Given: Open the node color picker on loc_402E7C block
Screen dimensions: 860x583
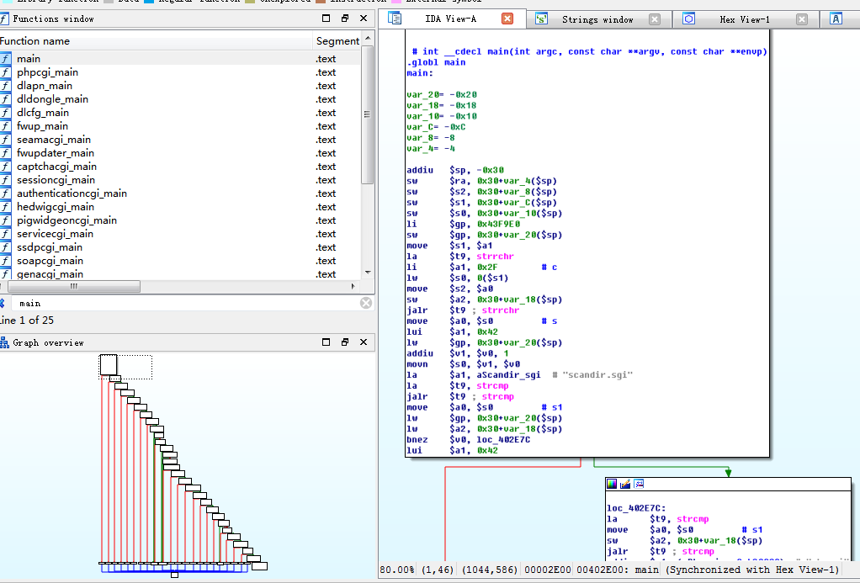Looking at the screenshot, I should [x=612, y=484].
